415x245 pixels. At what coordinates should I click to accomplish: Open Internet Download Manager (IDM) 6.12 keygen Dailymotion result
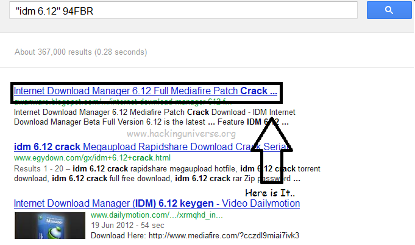[157, 203]
